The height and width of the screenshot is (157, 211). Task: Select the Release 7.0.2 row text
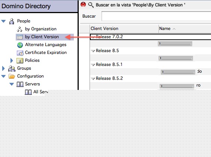[109, 37]
